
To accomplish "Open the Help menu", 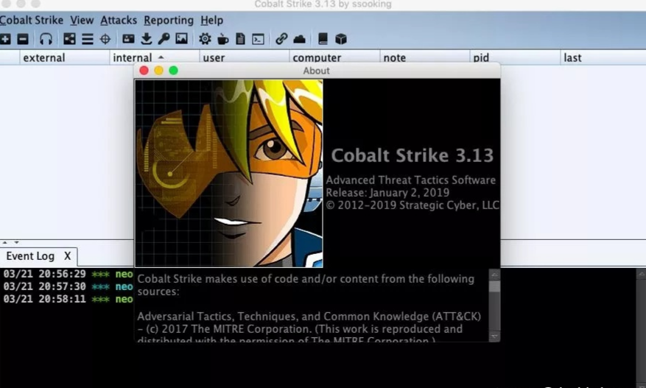I will tap(211, 21).
